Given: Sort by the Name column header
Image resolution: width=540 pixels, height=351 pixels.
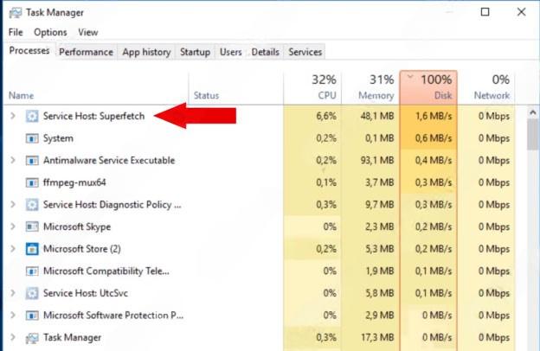Looking at the screenshot, I should coord(96,88).
